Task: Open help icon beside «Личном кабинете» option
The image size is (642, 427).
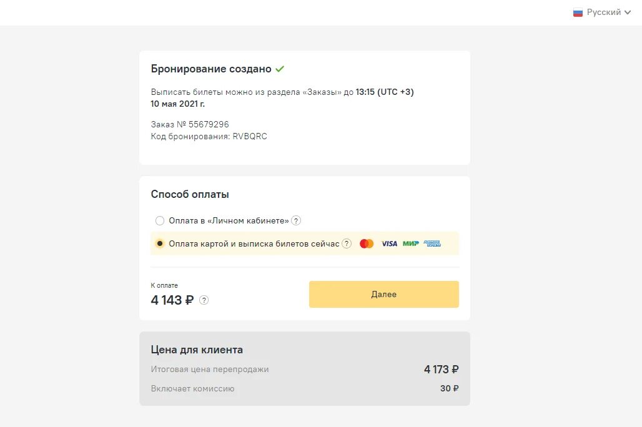Action: [296, 220]
